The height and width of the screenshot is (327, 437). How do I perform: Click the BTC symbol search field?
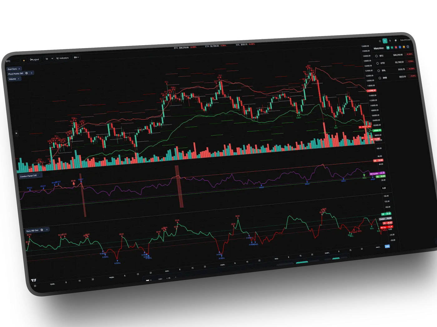pyautogui.click(x=9, y=61)
